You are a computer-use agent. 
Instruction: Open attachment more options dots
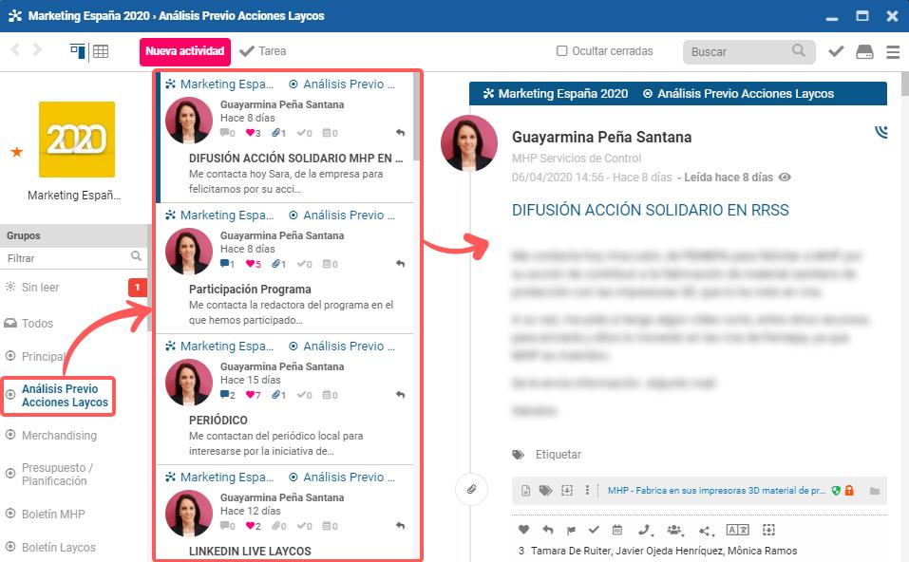pyautogui.click(x=587, y=490)
